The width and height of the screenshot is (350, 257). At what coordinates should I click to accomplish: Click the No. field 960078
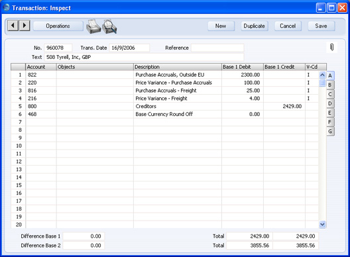coord(58,48)
